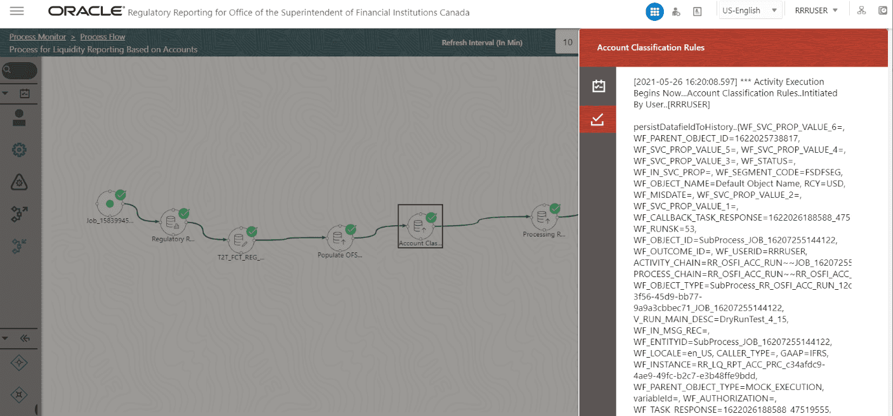
Task: Click the double left arrow transitions icon
Action: [25, 338]
